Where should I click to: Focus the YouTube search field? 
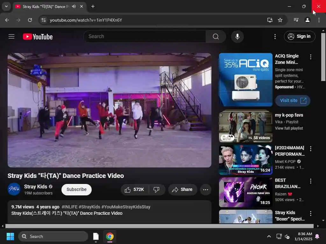pos(145,37)
